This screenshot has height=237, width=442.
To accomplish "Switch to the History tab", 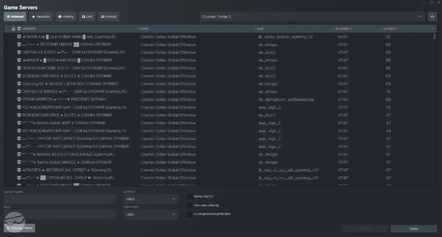I will [x=66, y=17].
